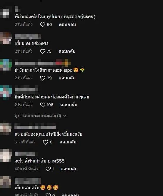This screenshot has height=196, width=163.
Task: Reply to ยินดีกับน้องด้วยค่ะ comment
Action: pos(69,105)
